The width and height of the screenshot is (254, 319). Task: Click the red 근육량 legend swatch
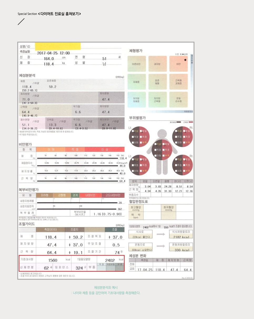191,122
